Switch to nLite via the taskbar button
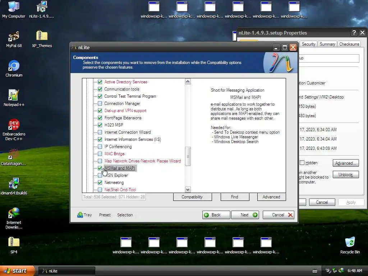This screenshot has width=368, height=276. (x=66, y=271)
